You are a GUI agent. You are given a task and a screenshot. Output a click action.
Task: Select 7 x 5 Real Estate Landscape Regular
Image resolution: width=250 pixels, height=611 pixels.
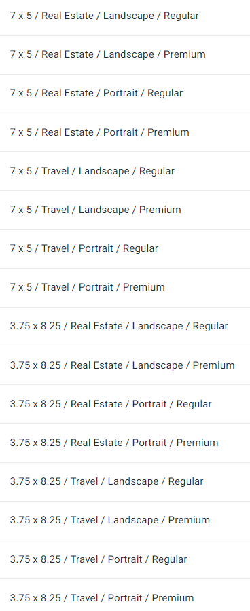pyautogui.click(x=125, y=16)
